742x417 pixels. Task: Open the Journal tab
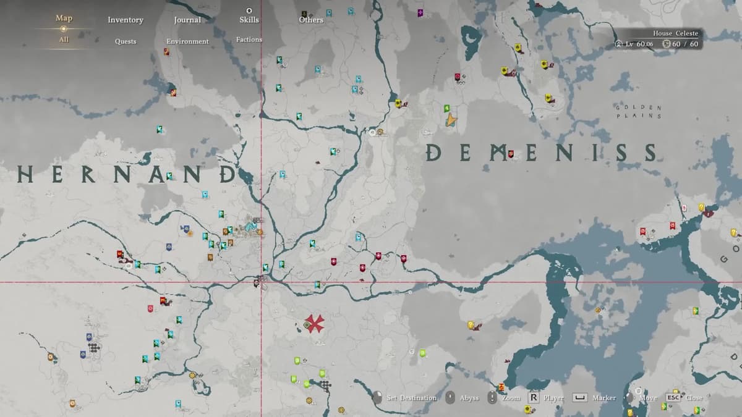[x=187, y=20]
